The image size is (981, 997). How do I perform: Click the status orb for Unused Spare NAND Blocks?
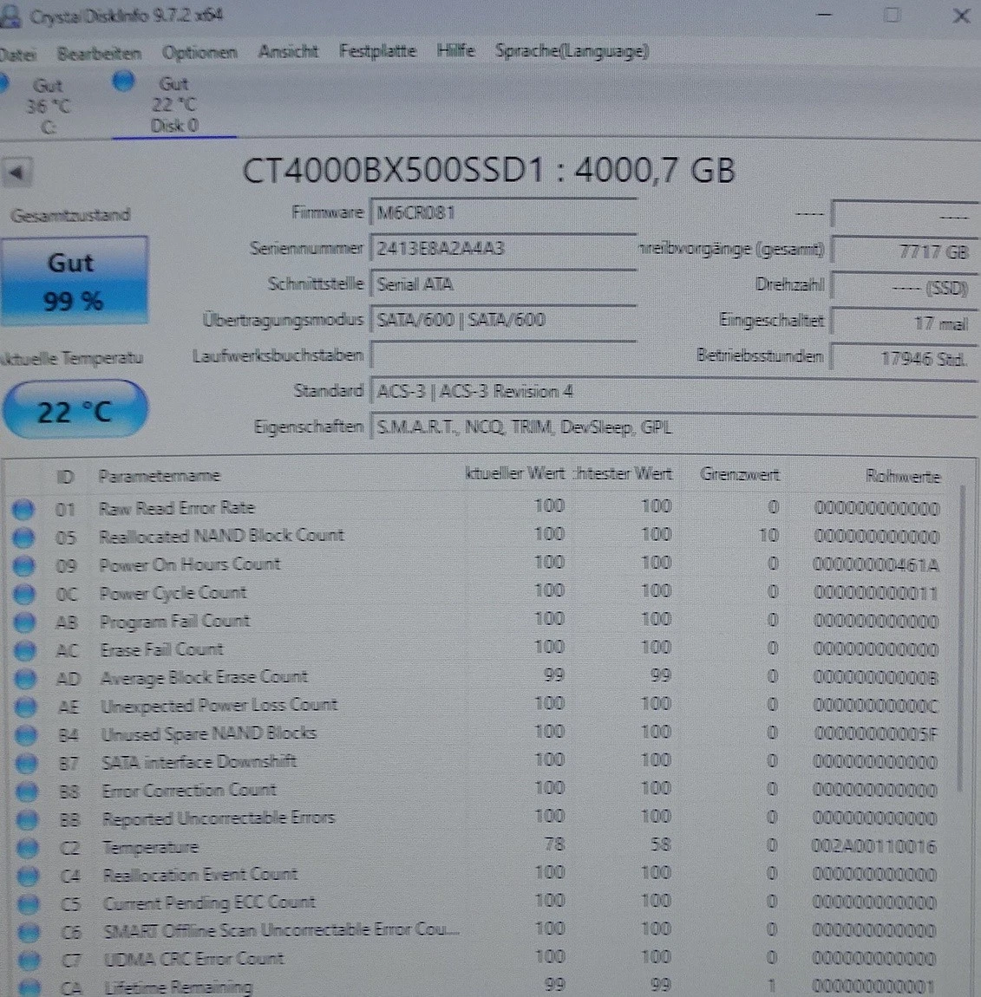click(25, 735)
